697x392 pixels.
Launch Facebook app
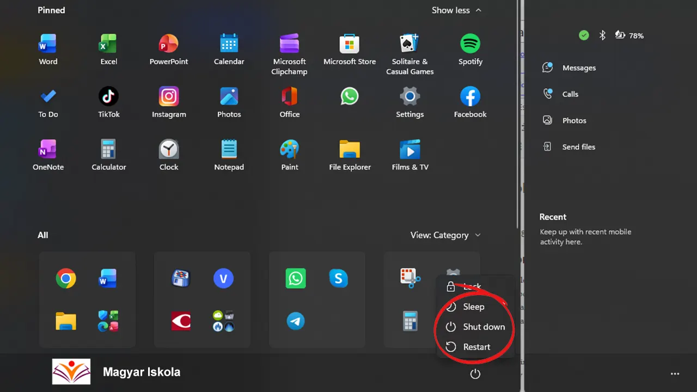pyautogui.click(x=470, y=102)
